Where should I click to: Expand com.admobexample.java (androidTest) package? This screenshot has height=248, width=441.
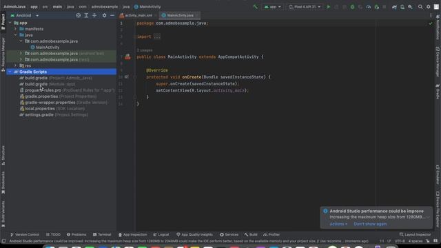(21, 53)
